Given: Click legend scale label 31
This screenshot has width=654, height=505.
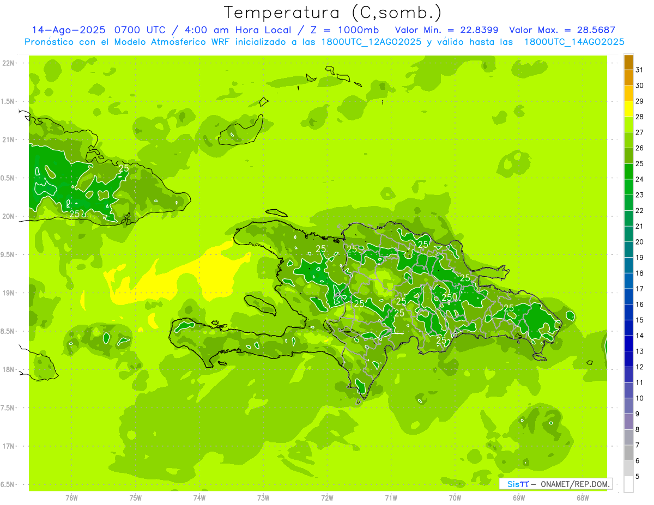Looking at the screenshot, I should click(x=640, y=69).
